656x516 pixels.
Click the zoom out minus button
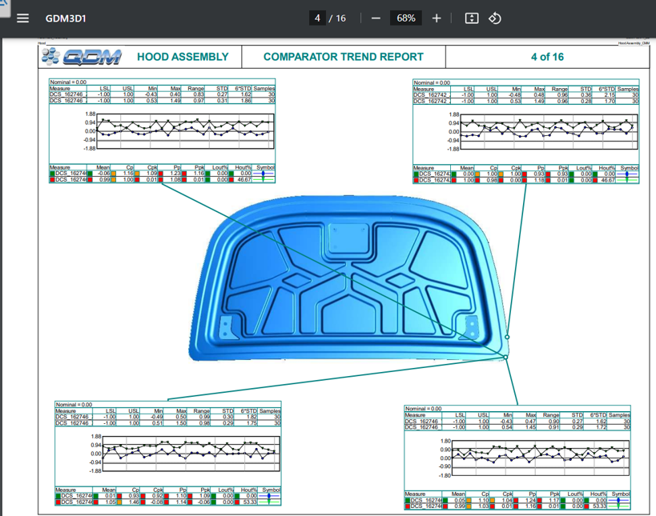coord(376,18)
